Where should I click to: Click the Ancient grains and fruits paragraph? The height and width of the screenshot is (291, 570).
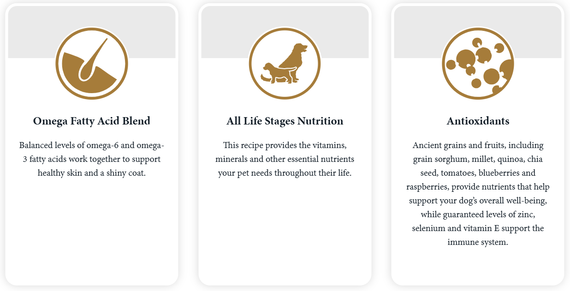(478, 194)
